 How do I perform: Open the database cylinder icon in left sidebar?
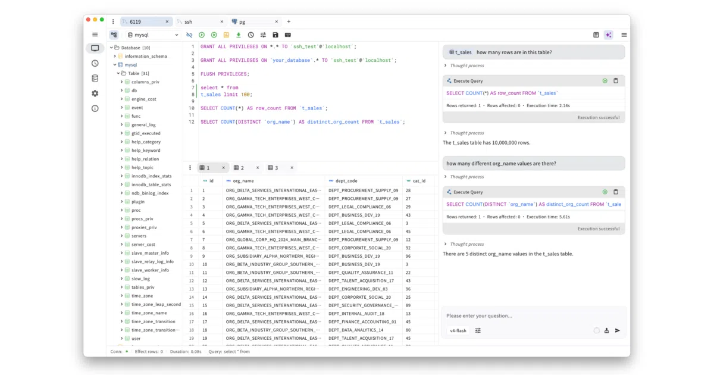point(95,78)
